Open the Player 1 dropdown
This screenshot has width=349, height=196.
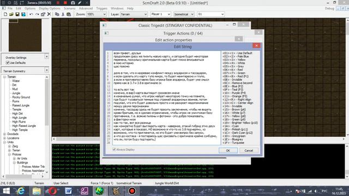click(x=160, y=14)
